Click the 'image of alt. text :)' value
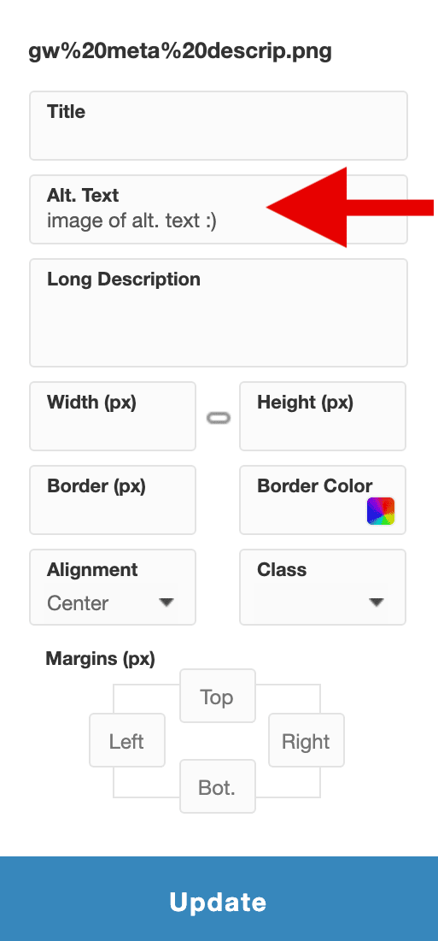The width and height of the screenshot is (438, 941). (x=131, y=221)
